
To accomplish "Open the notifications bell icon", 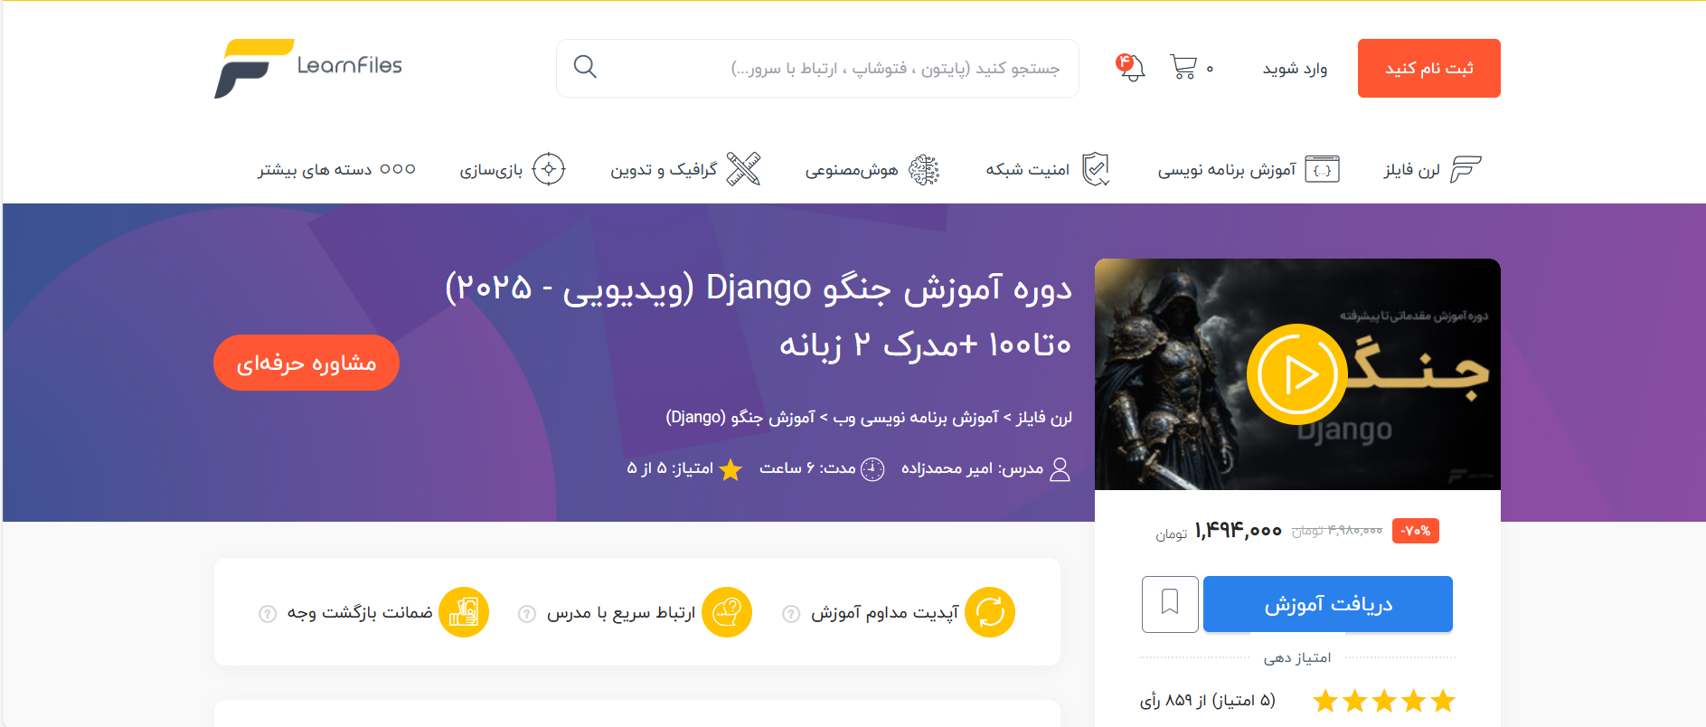I will pyautogui.click(x=1131, y=67).
